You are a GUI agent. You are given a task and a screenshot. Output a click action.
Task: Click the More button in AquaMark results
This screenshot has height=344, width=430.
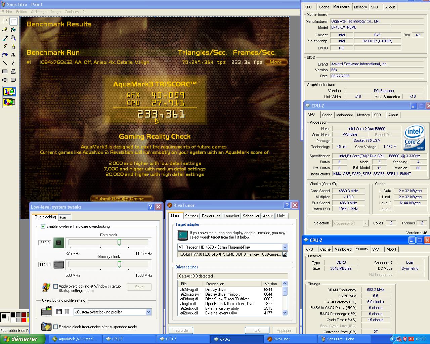point(275,62)
